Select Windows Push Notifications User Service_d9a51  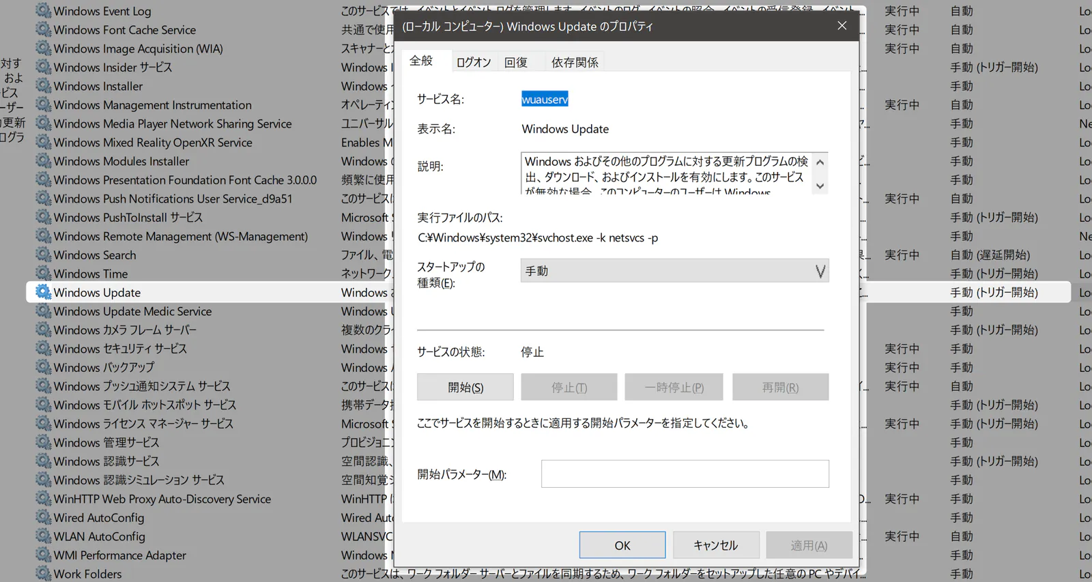click(x=173, y=199)
